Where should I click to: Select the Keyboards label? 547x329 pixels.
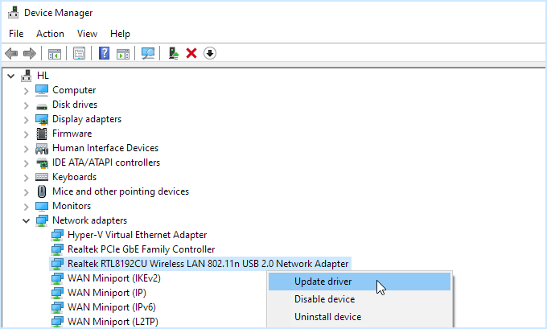point(74,177)
